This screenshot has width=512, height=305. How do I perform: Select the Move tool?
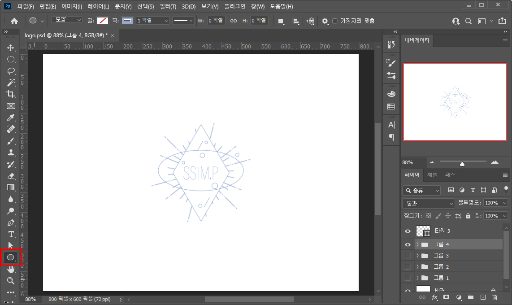pyautogui.click(x=11, y=48)
